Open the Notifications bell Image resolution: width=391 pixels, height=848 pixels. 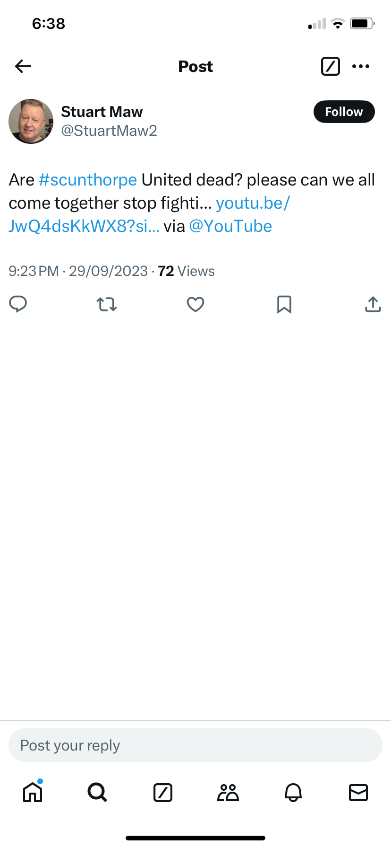(x=293, y=792)
